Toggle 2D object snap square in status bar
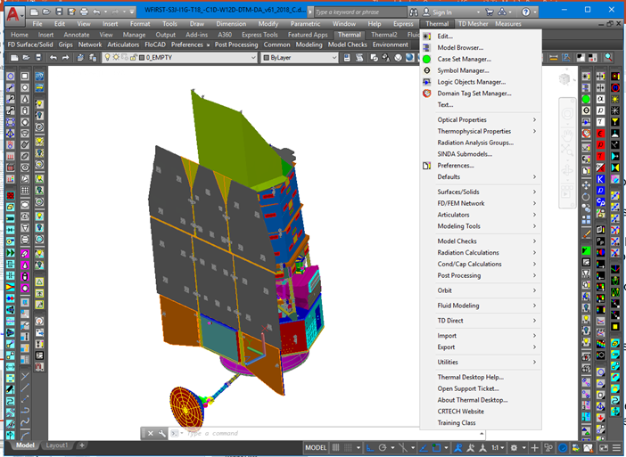 [x=436, y=448]
